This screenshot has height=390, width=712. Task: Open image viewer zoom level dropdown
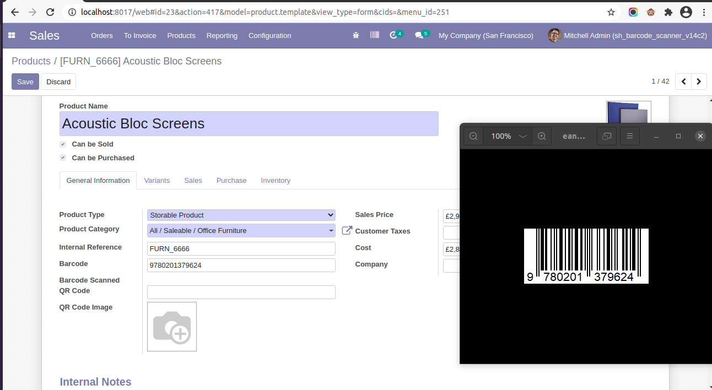(508, 136)
